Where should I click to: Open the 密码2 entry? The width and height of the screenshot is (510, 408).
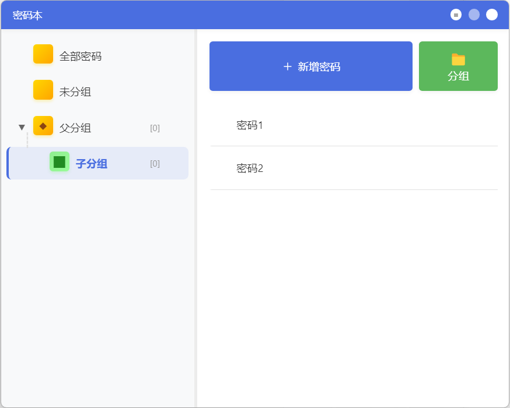[250, 168]
